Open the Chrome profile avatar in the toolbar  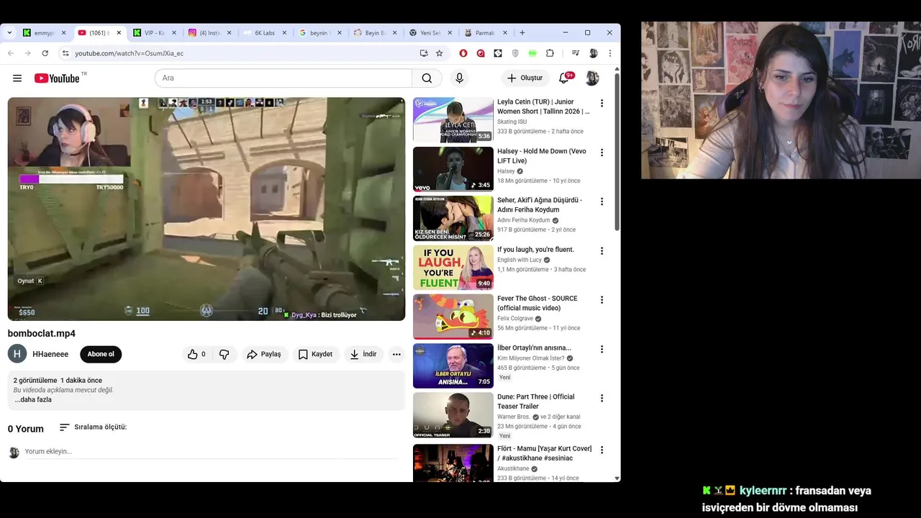[x=593, y=53]
